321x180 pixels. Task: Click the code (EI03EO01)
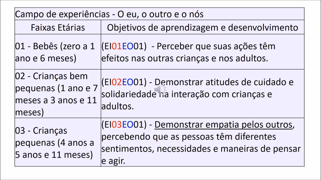pyautogui.click(x=124, y=124)
